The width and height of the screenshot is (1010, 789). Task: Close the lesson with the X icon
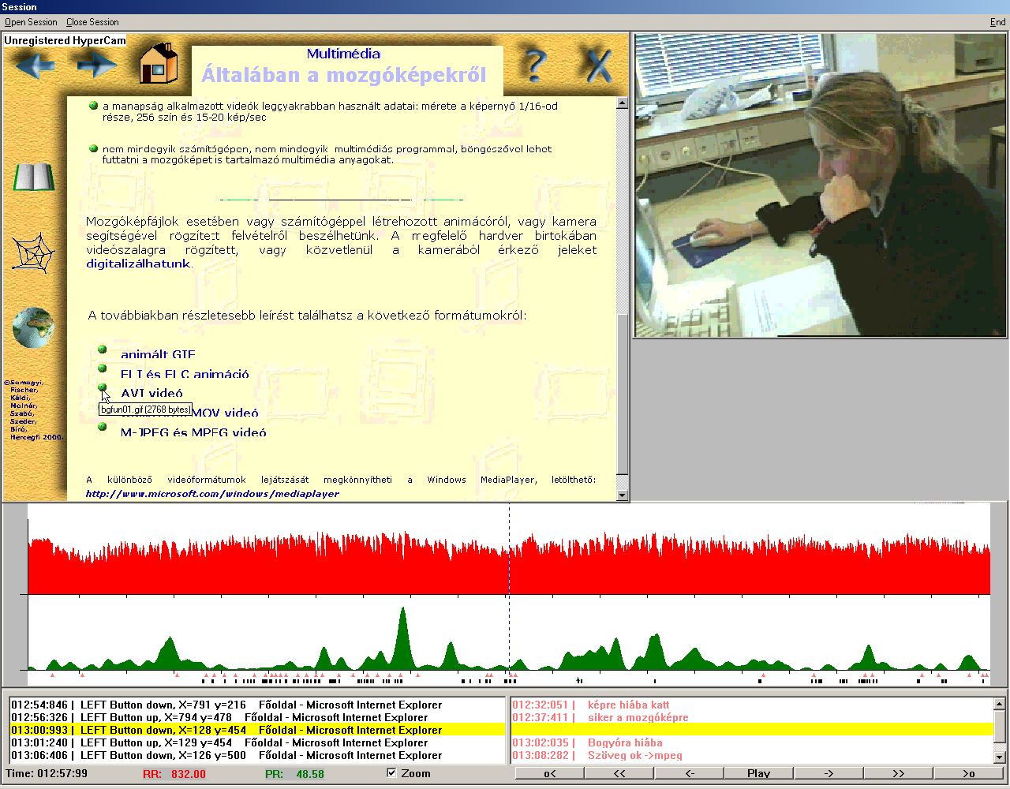click(x=599, y=65)
